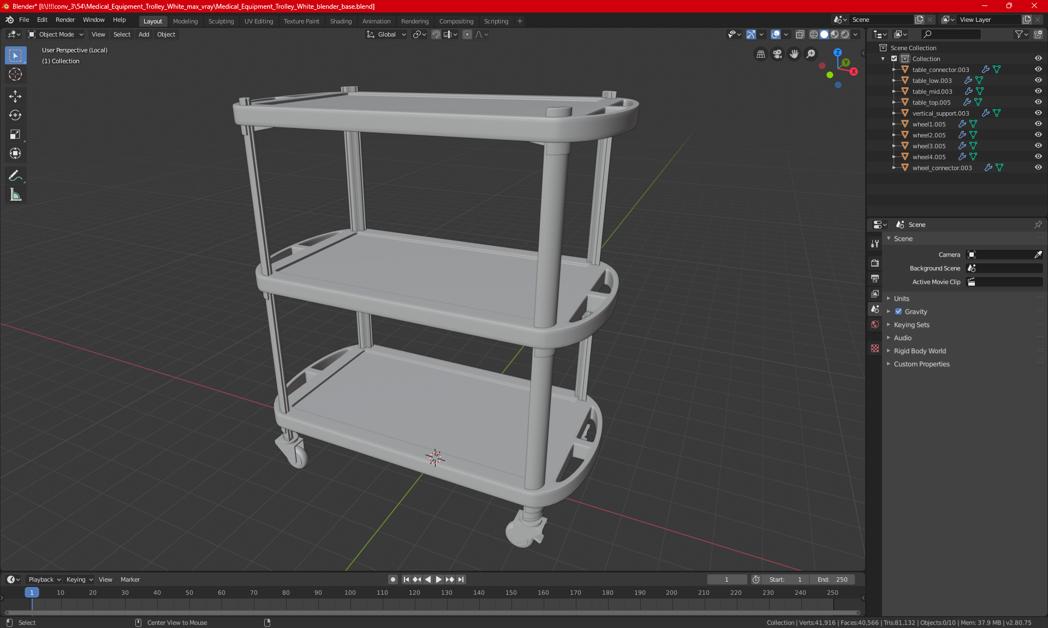Jump to the end frame

coord(461,579)
